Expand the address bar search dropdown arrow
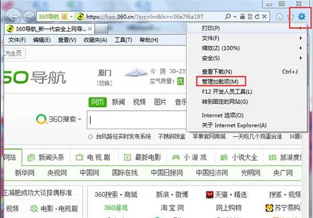313x218 pixels. point(235,16)
